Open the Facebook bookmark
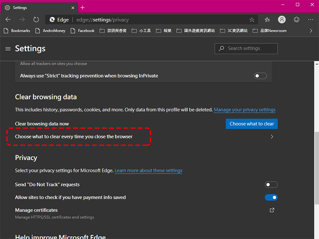Viewport: 319px width, 239px height. (83, 31)
